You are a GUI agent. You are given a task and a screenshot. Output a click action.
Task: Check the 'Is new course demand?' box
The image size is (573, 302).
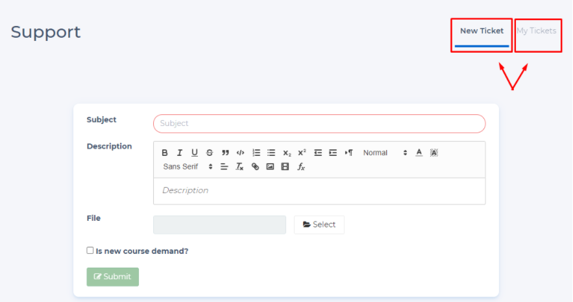[90, 250]
